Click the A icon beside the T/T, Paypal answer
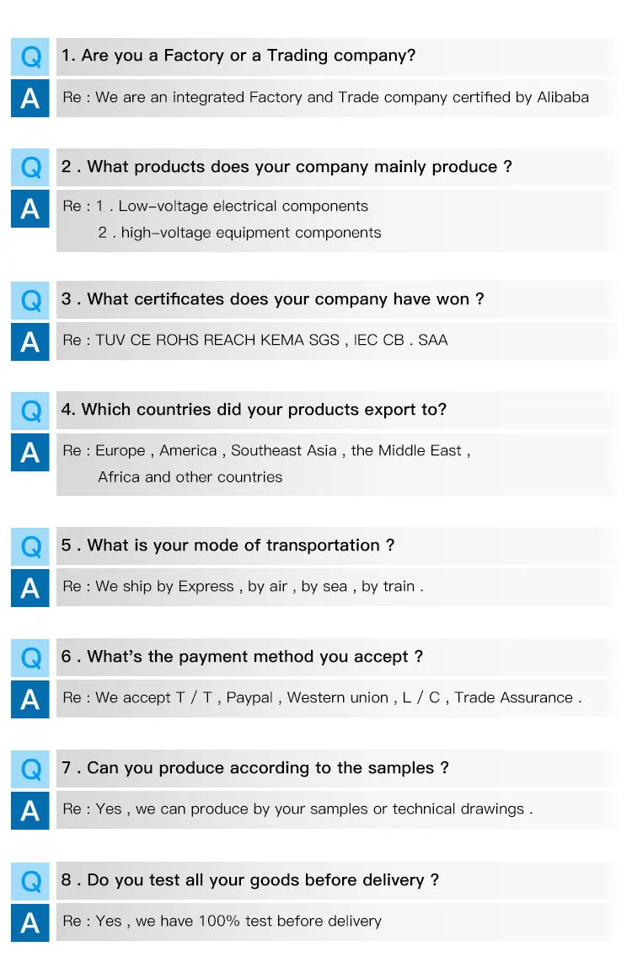Viewport: 632px width, 957px height. (30, 698)
